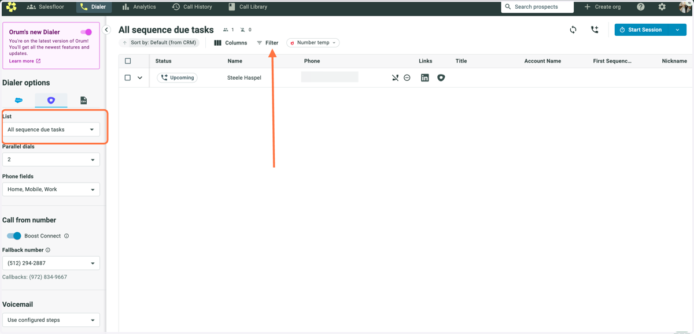
Task: Click the prospects count people icon
Action: click(226, 29)
